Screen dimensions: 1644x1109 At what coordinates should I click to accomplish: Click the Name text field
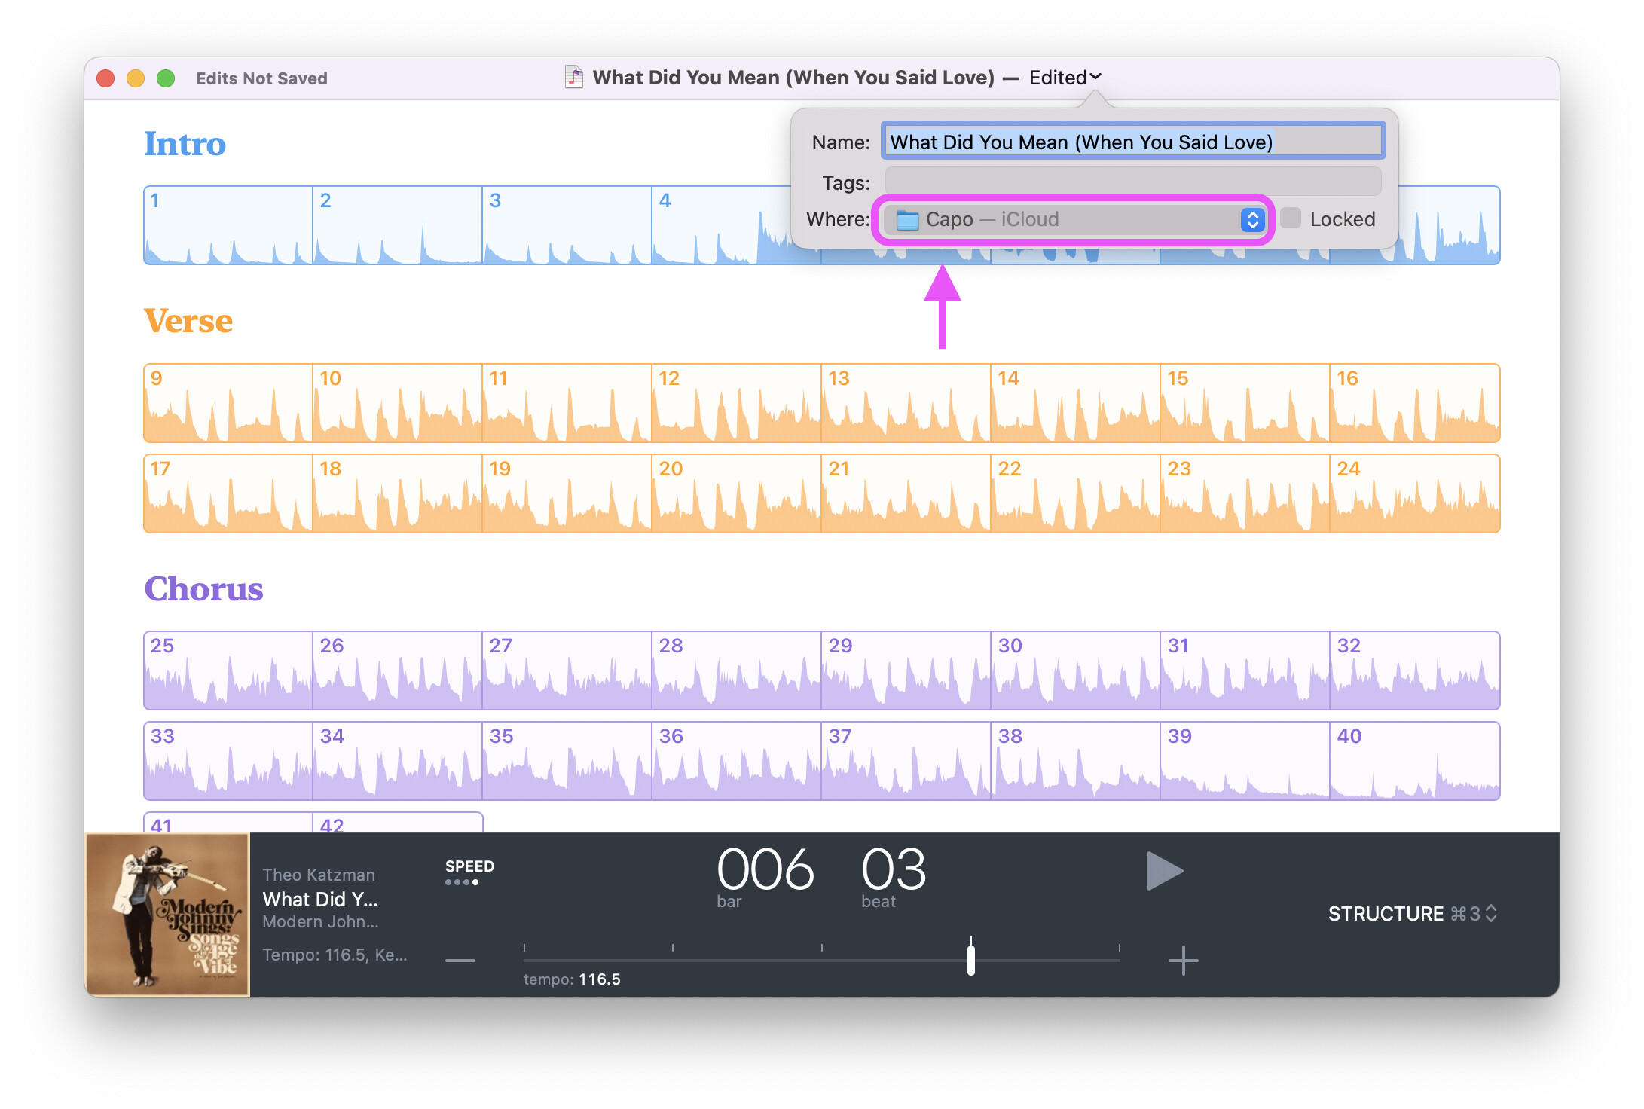point(1133,142)
